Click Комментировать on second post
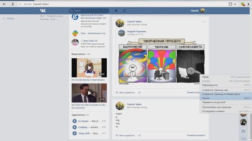Image resolution: width=252 pixels, height=141 pixels. click(196, 135)
